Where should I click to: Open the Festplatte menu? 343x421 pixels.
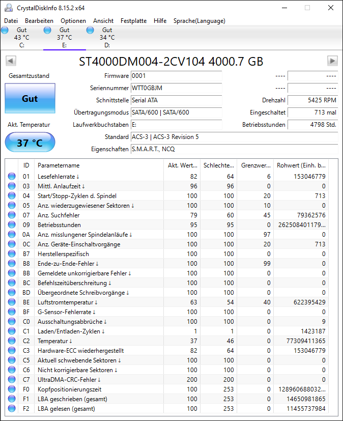133,21
